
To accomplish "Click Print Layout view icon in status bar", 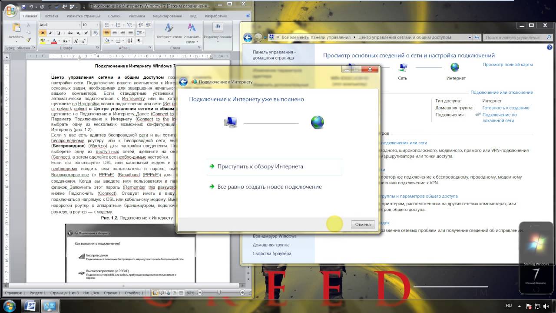I will 155,293.
